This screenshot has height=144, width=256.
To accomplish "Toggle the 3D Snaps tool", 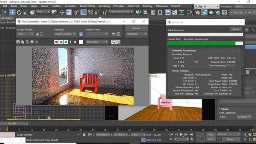I will tap(76, 12).
